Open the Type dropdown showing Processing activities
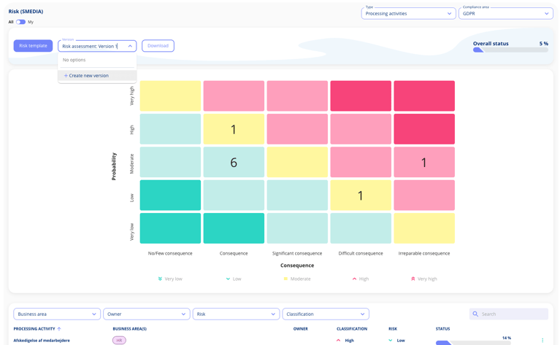This screenshot has height=345, width=560. (408, 14)
